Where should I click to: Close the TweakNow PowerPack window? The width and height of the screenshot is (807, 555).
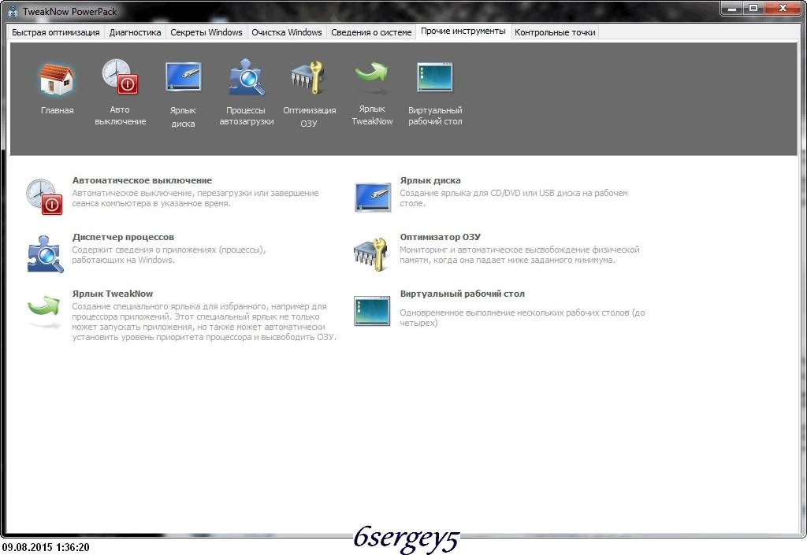coord(783,8)
